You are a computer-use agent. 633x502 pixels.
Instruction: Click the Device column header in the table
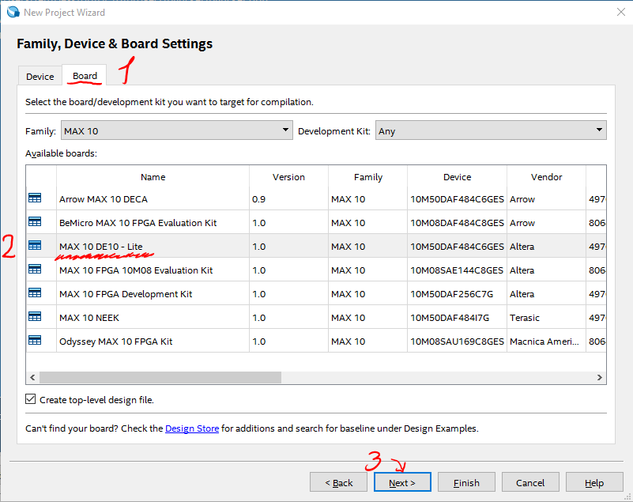(457, 177)
